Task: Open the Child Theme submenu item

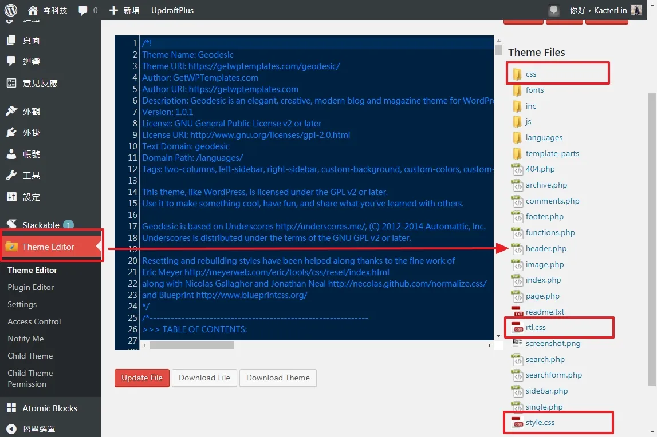Action: pos(30,356)
